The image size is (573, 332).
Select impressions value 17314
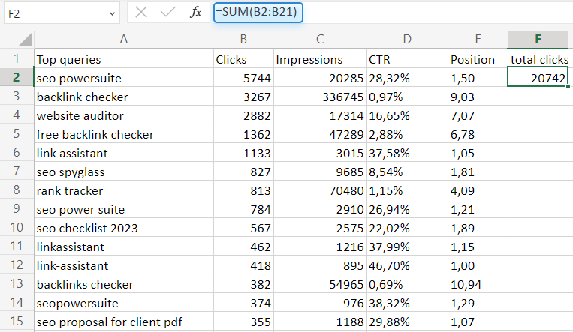320,115
